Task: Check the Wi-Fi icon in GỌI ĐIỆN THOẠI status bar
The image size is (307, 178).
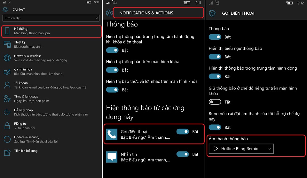Action: [x=217, y=3]
